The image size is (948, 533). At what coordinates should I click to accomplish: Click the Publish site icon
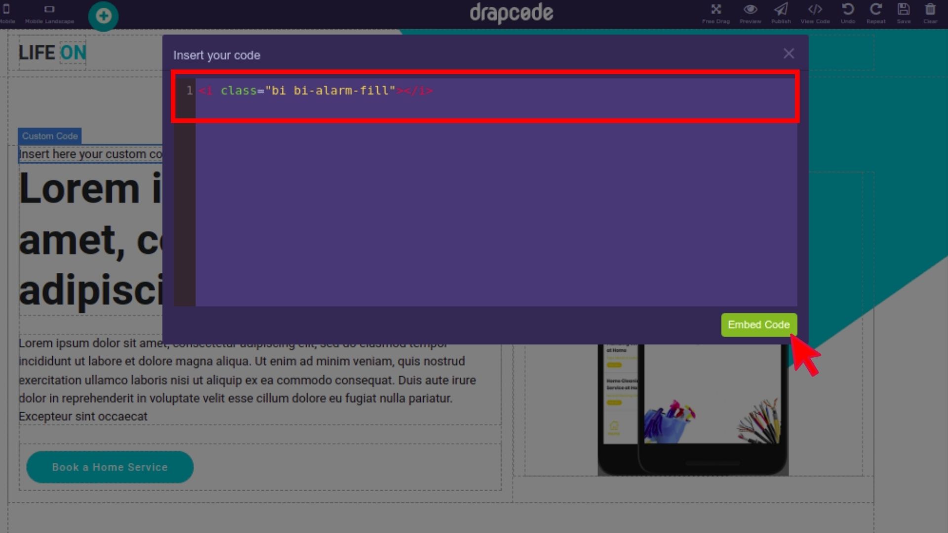781,13
